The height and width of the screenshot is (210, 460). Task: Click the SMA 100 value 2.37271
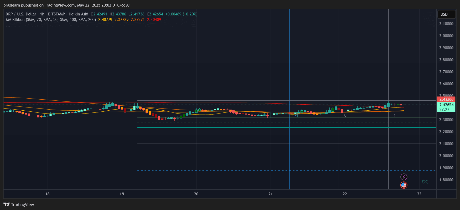pyautogui.click(x=138, y=20)
